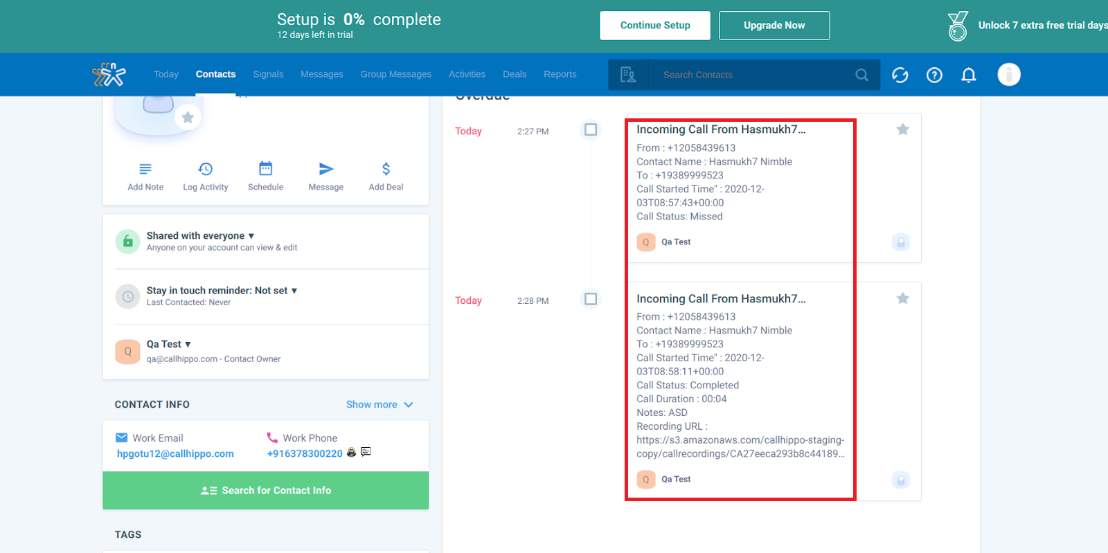Click the Nimble logo icon
Viewport: 1108px width, 553px height.
pos(109,74)
